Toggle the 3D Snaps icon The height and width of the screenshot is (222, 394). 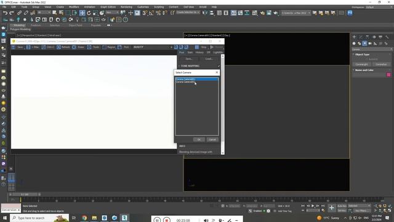point(145,13)
